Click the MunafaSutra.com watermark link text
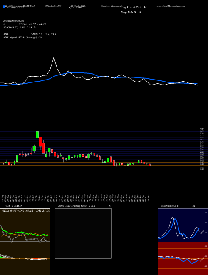208x275 pixels. point(176,6)
